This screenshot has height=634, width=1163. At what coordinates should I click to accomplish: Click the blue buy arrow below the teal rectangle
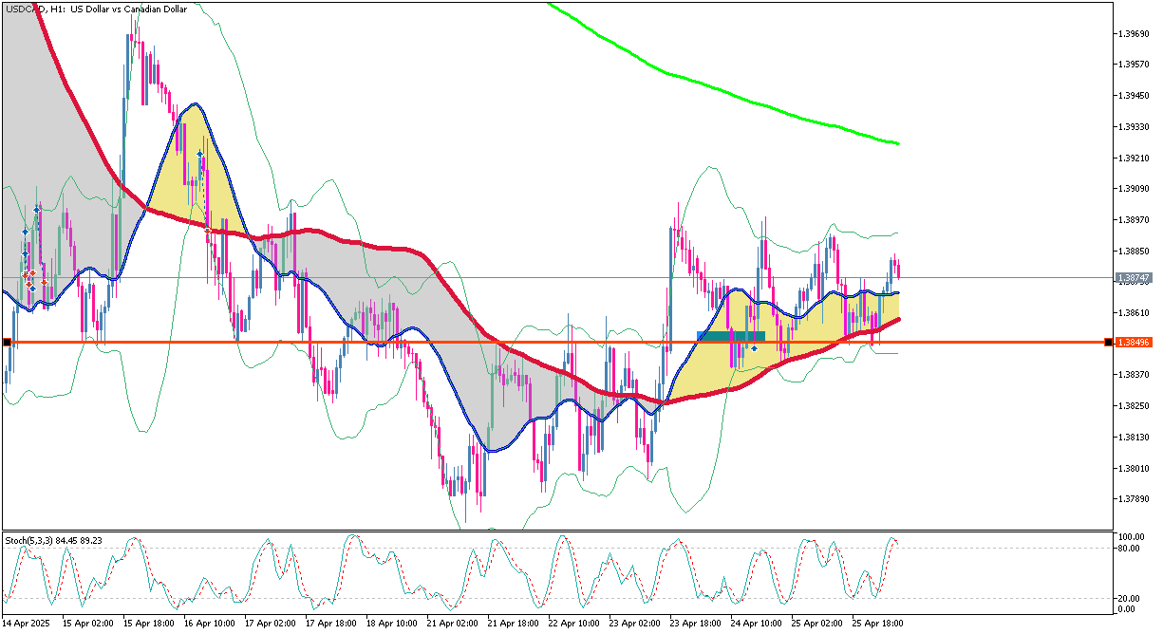point(754,348)
